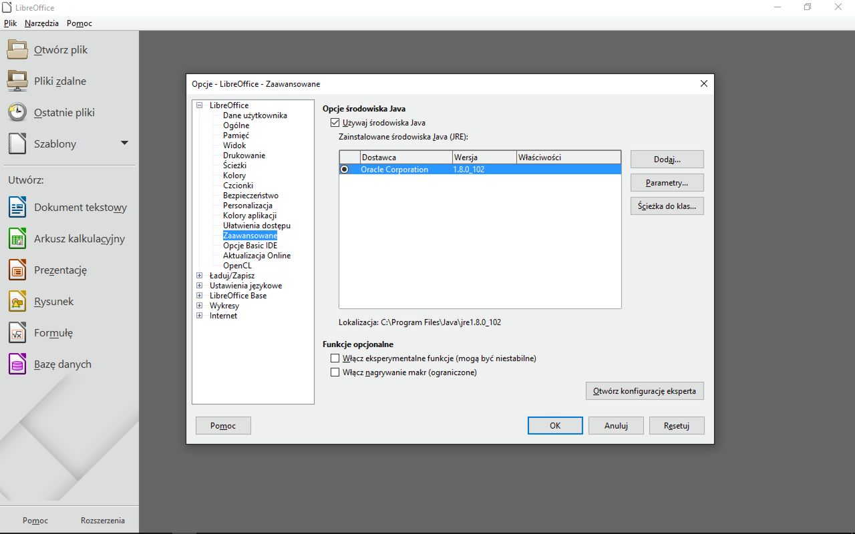
Task: Open the Pomoc menu in menu bar
Action: coord(79,23)
